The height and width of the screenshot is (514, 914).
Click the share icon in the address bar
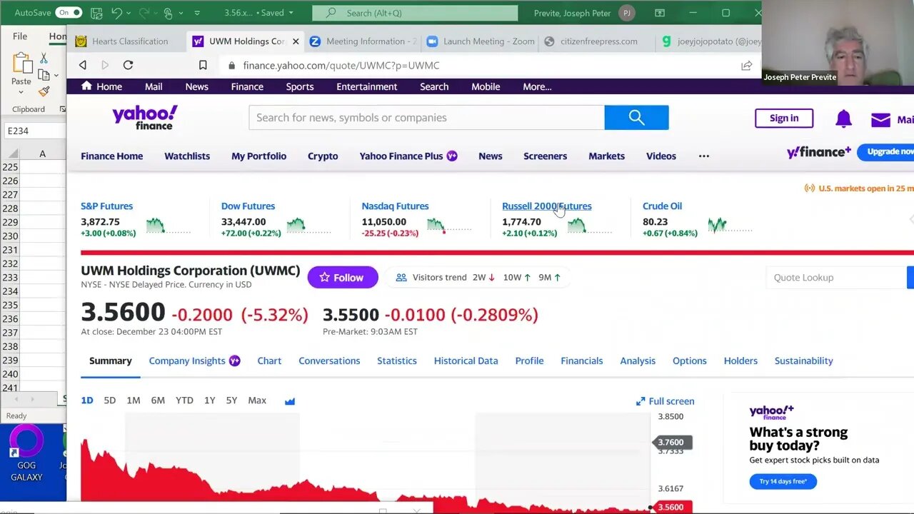tap(746, 65)
